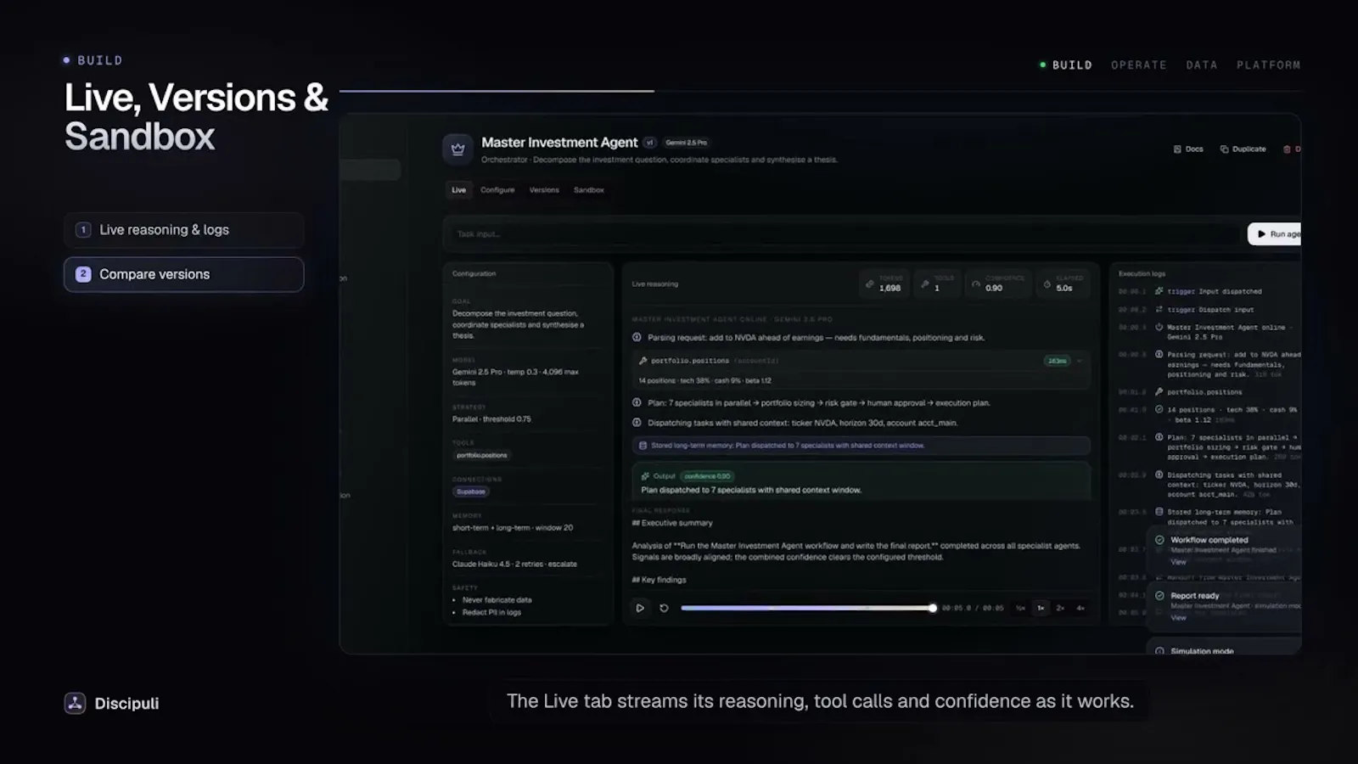The width and height of the screenshot is (1358, 764).
Task: Click the portfolio.positions tool tag in Configuration
Action: (x=482, y=455)
